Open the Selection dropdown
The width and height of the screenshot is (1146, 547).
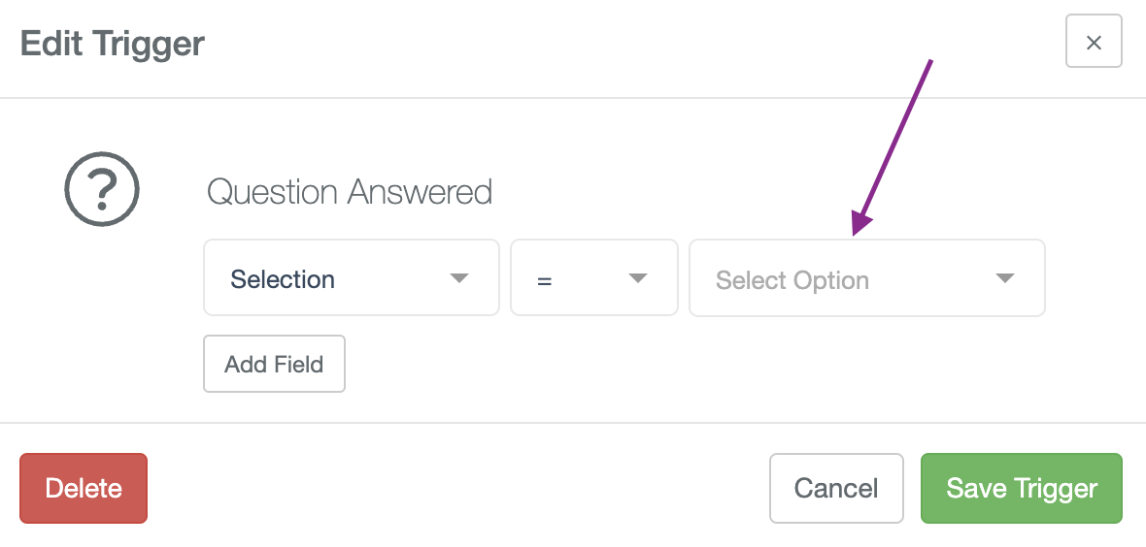pos(351,277)
